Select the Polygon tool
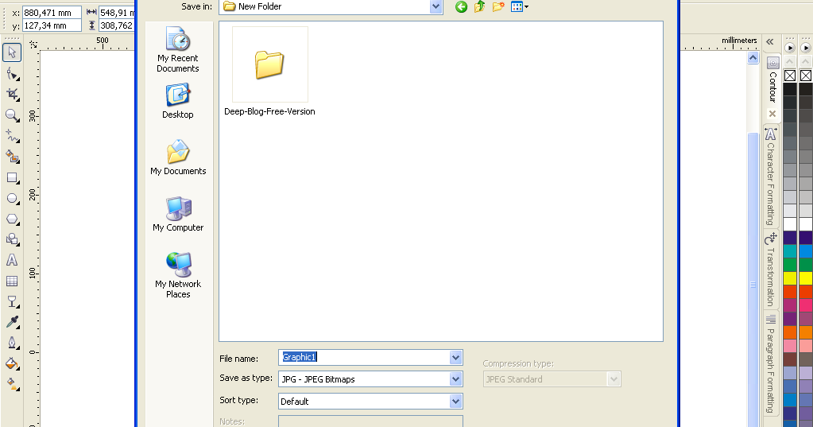813x427 pixels. [12, 219]
